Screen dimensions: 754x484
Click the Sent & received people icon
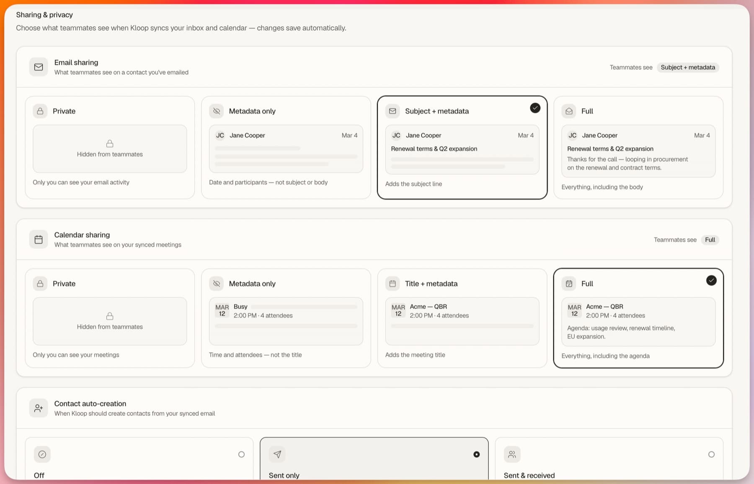(x=512, y=454)
